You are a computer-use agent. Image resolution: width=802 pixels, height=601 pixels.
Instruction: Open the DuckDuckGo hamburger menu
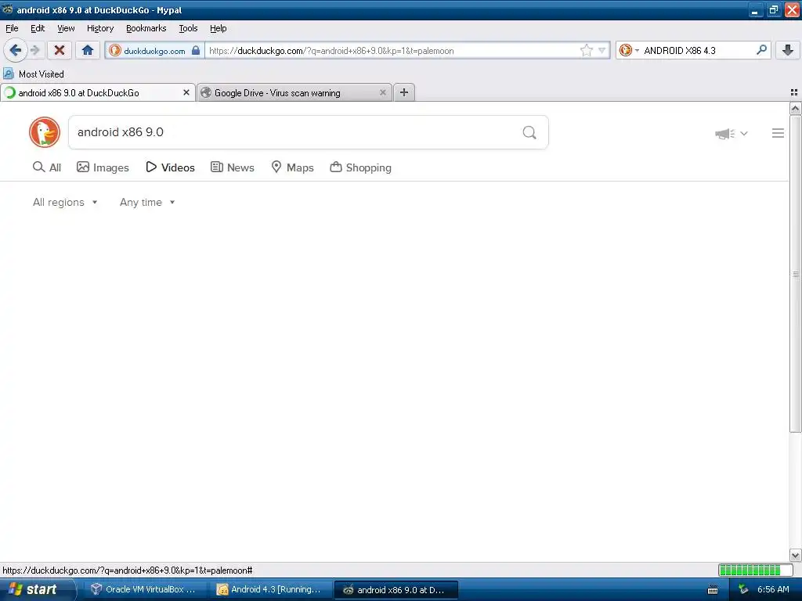[x=778, y=133]
